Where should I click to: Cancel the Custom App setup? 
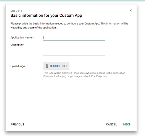point(111,124)
